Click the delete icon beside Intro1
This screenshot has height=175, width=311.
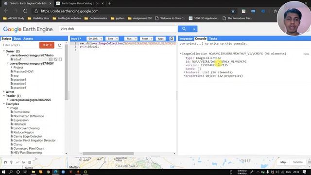[60, 59]
